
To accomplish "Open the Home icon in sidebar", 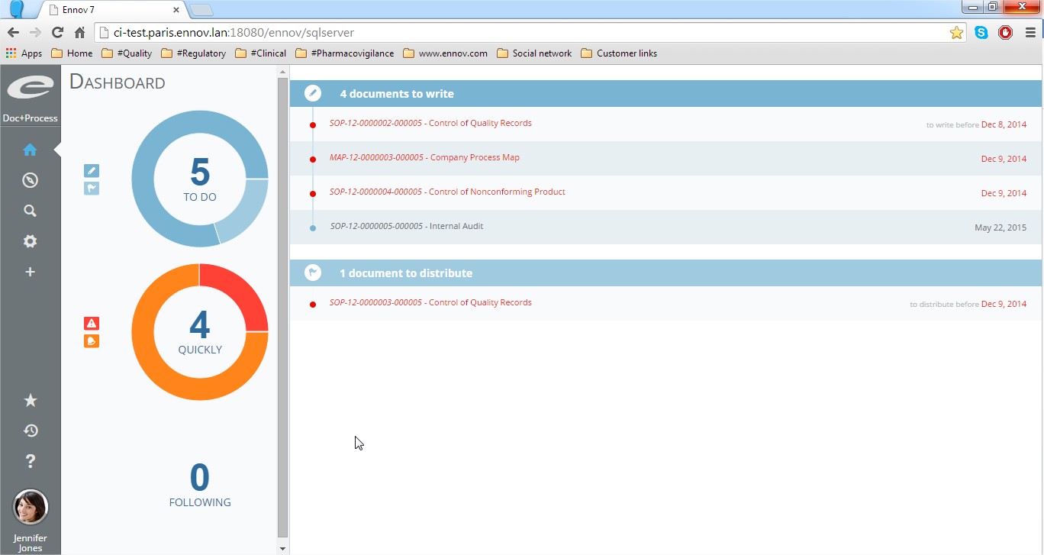I will (x=30, y=150).
